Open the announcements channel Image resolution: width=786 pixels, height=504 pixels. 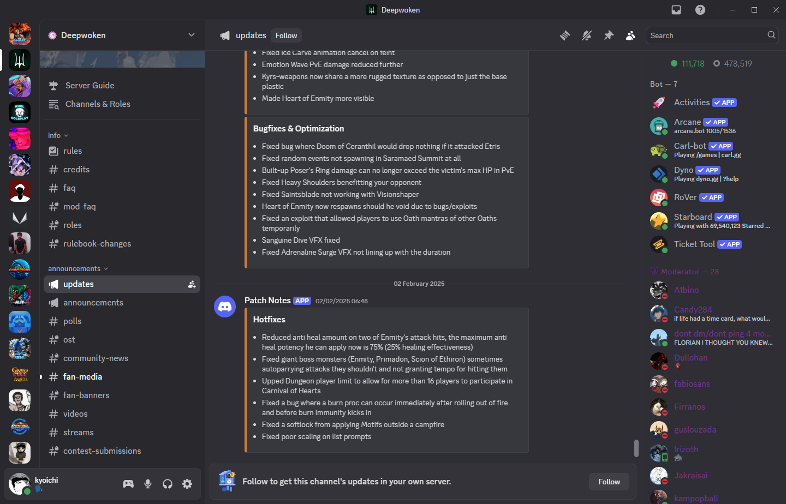click(122, 303)
